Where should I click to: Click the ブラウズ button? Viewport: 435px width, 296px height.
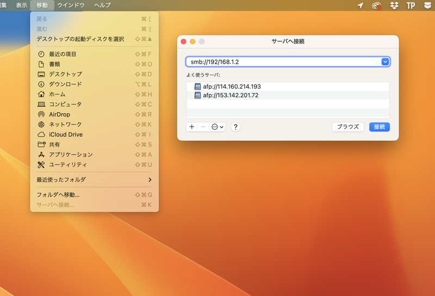point(348,127)
